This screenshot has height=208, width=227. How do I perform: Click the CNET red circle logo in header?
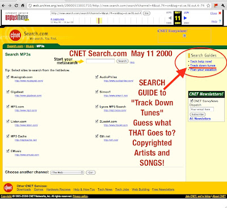coord(15,35)
